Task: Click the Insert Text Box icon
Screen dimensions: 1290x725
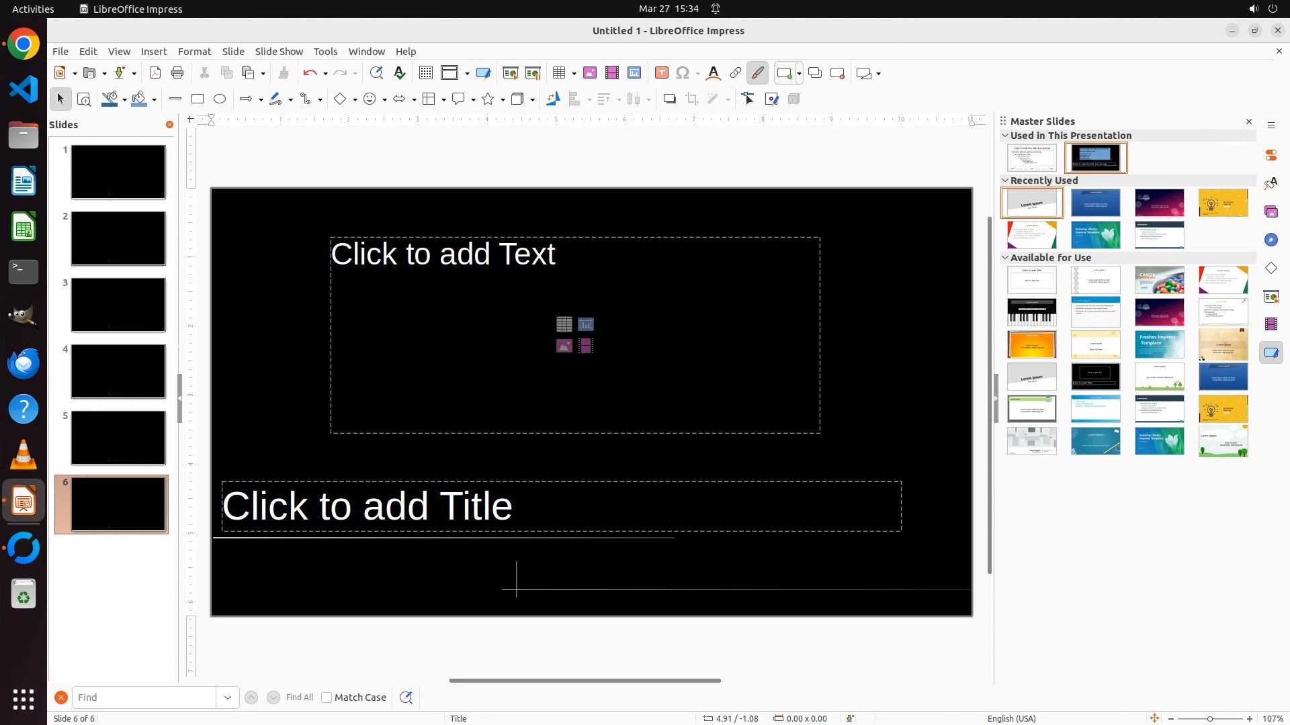Action: [x=662, y=73]
